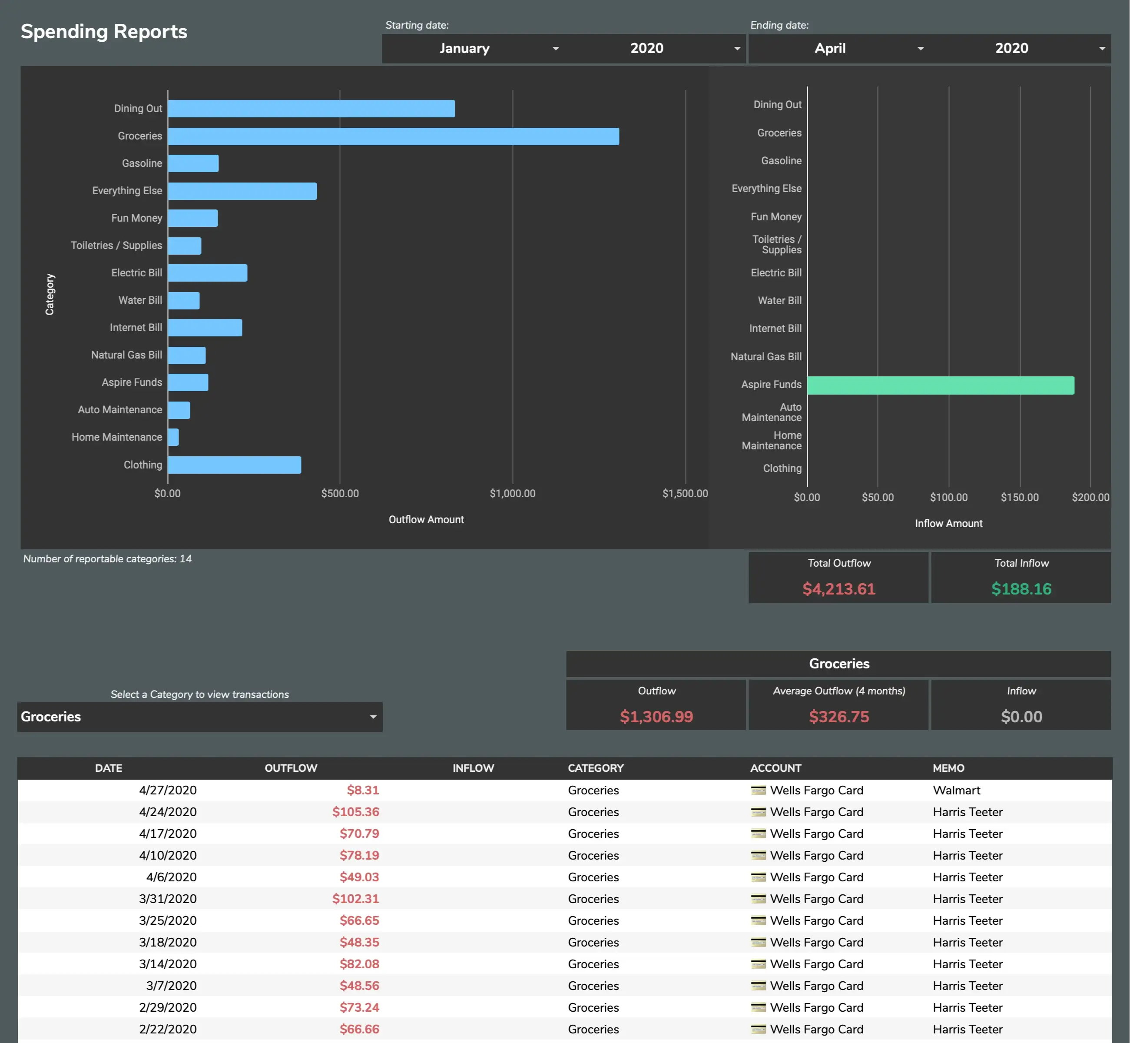Image resolution: width=1130 pixels, height=1043 pixels.
Task: Click the Total Outflow value $4,213.61
Action: pos(839,589)
